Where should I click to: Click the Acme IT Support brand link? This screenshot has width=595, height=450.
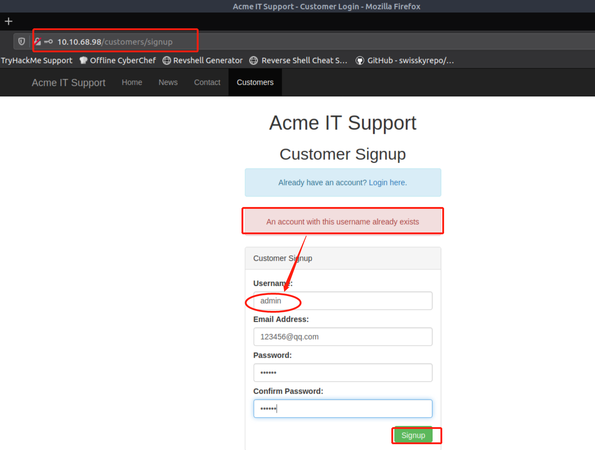pyautogui.click(x=68, y=83)
